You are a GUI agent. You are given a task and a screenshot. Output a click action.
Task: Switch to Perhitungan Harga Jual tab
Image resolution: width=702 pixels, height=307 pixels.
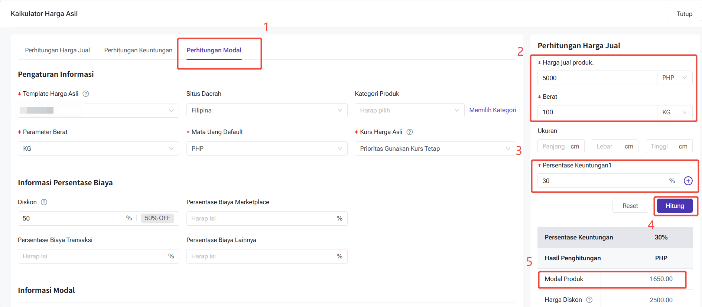58,50
